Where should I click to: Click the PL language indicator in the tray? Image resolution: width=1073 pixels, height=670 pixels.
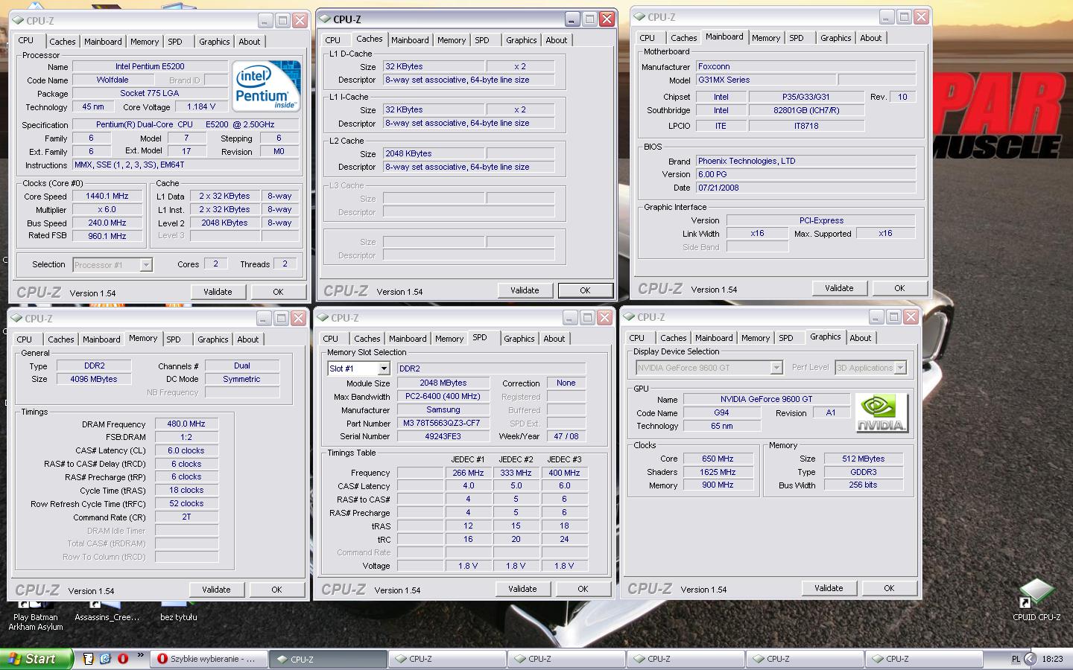(1016, 659)
